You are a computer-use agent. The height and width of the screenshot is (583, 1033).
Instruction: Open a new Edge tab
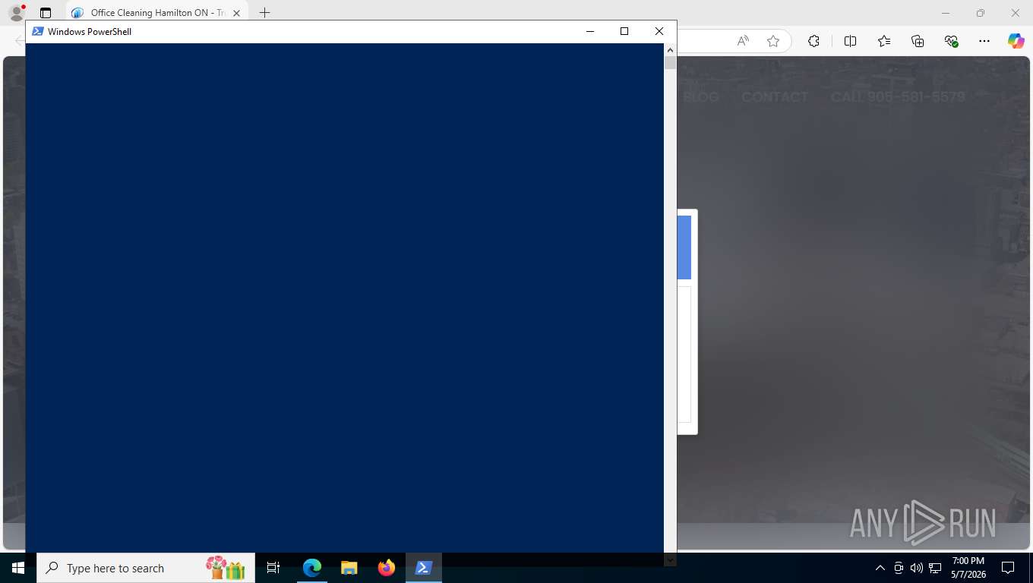pos(264,13)
